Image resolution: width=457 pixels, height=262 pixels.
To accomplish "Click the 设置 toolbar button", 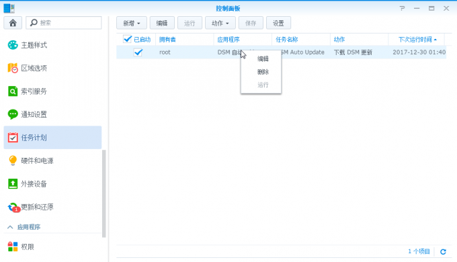I will coord(278,23).
